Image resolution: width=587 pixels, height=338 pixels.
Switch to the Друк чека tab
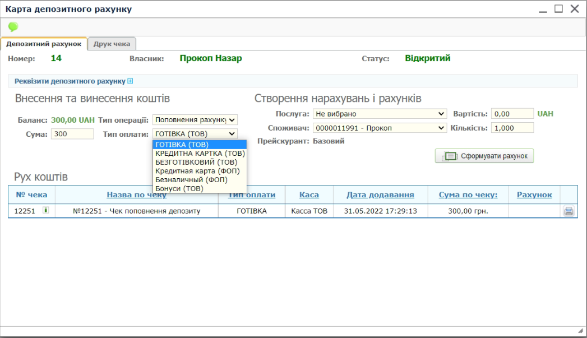[112, 44]
